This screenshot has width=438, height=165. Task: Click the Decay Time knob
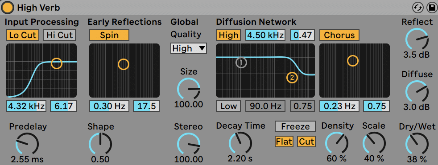click(x=240, y=143)
